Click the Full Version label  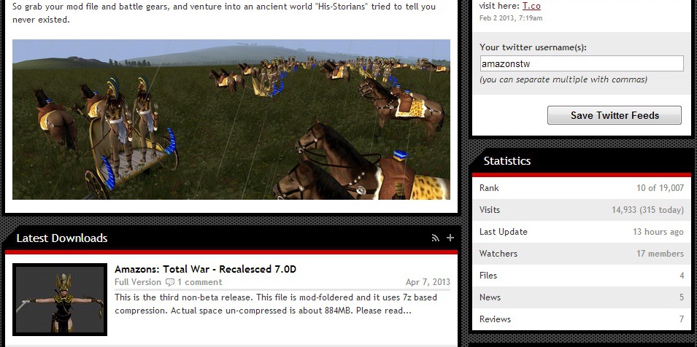138,282
